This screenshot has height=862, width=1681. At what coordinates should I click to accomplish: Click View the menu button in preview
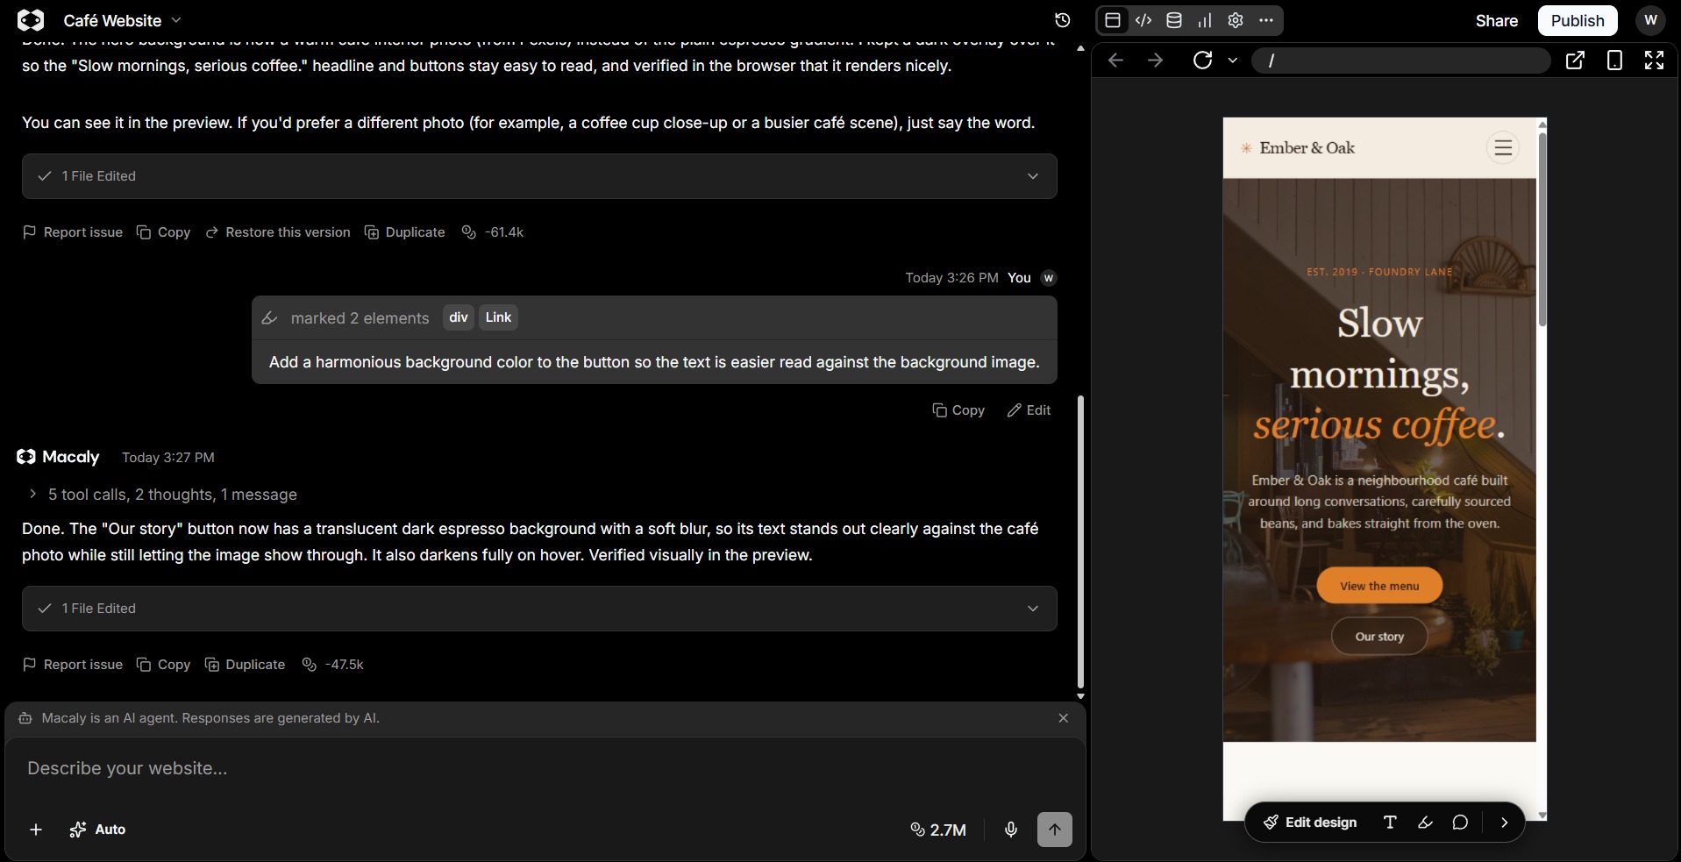(x=1379, y=586)
